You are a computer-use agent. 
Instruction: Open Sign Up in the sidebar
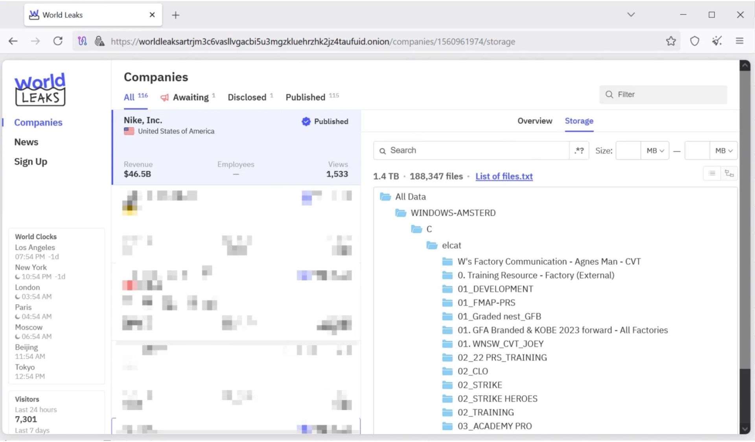pos(30,162)
